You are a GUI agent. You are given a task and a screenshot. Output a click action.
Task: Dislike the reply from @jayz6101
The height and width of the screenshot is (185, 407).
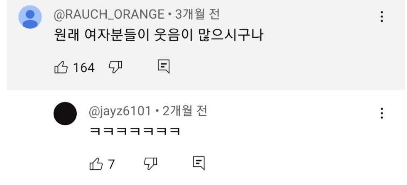pyautogui.click(x=150, y=163)
